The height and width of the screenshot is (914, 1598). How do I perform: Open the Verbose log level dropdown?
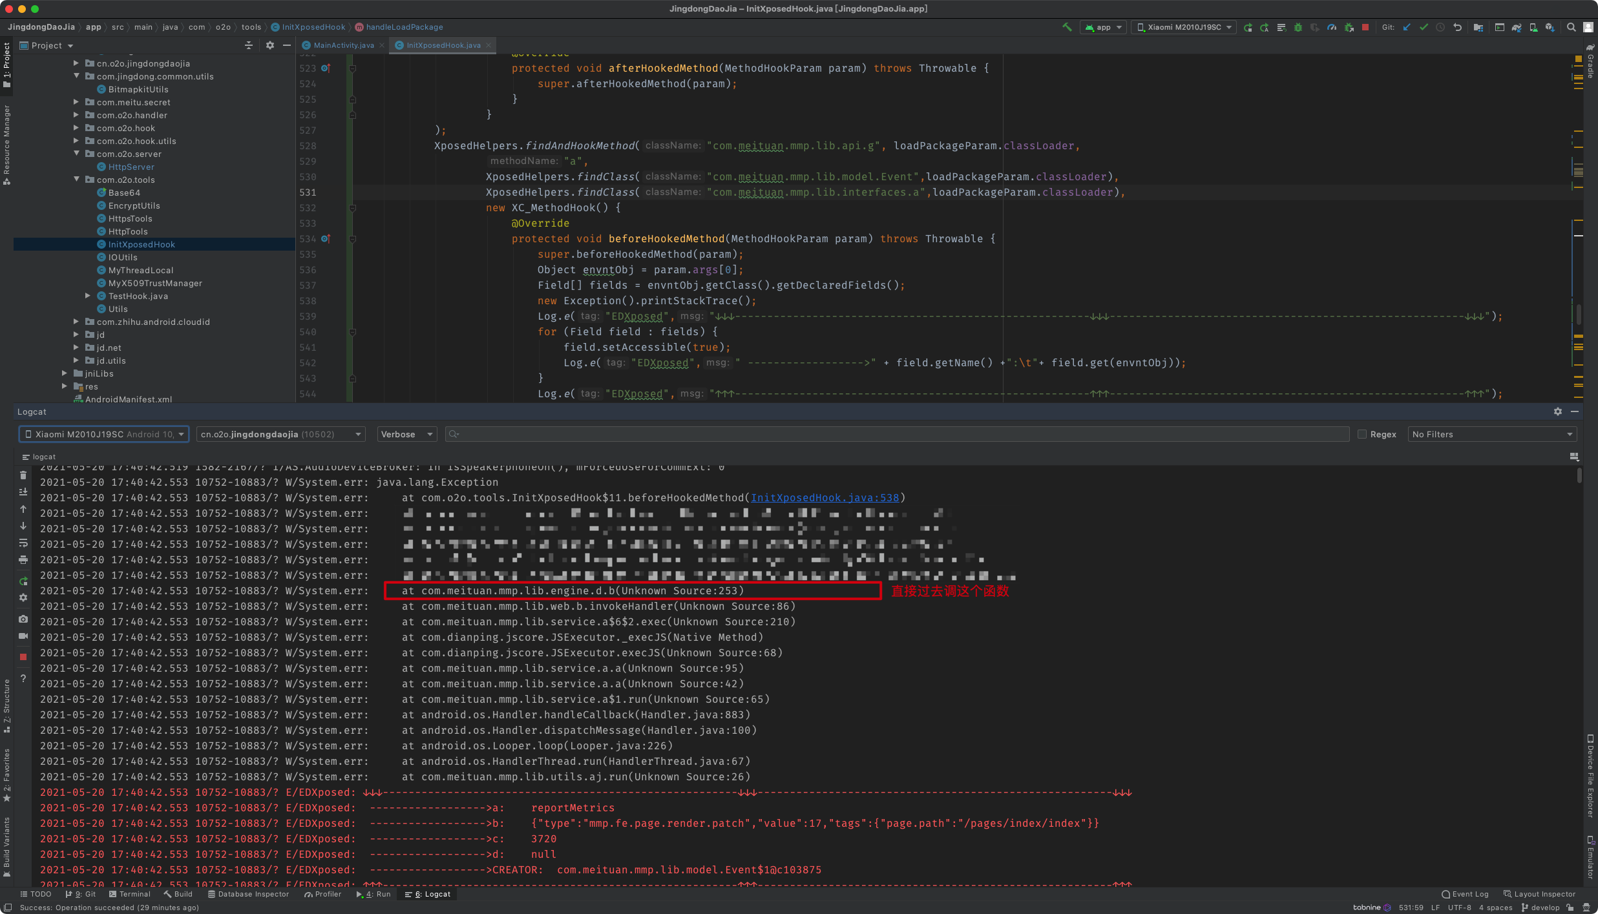pyautogui.click(x=407, y=434)
